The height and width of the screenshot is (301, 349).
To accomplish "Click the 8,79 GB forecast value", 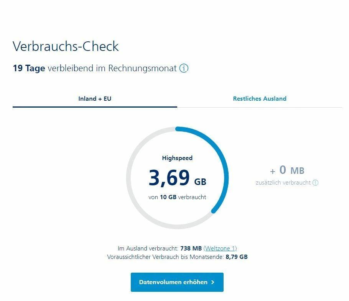I will (237, 257).
